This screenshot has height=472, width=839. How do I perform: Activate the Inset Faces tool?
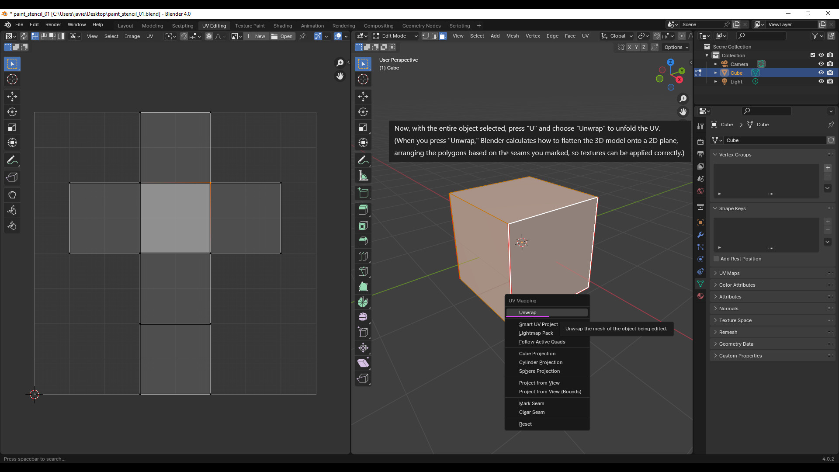363,226
